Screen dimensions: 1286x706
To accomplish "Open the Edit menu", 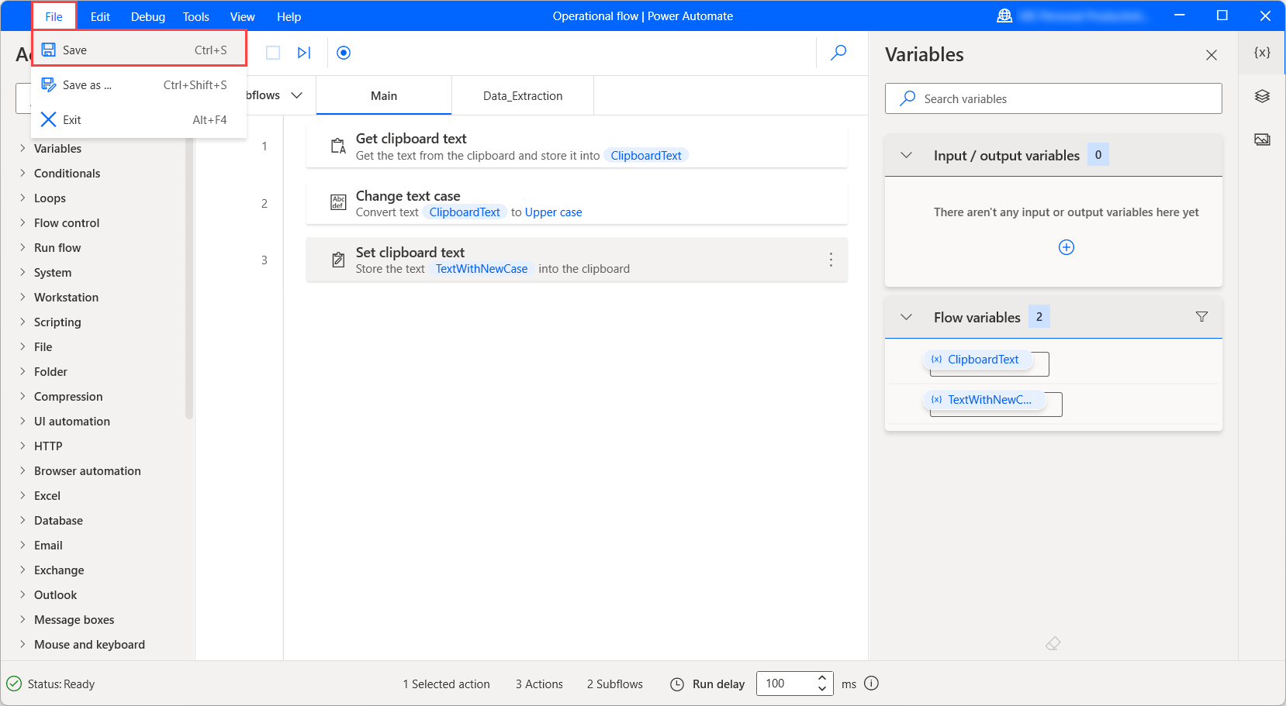I will [x=100, y=16].
